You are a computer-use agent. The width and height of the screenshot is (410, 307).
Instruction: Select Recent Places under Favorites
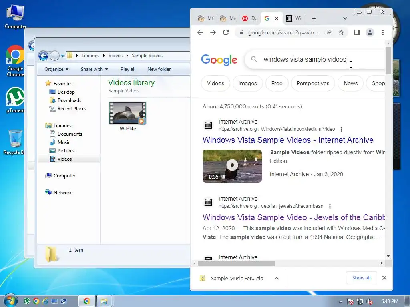point(72,109)
